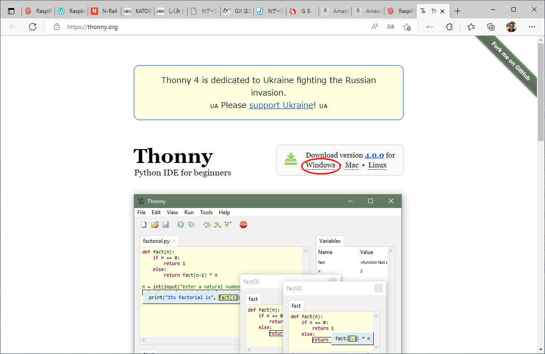Switch to Nゲージ tab with blank page icon

click(x=203, y=11)
